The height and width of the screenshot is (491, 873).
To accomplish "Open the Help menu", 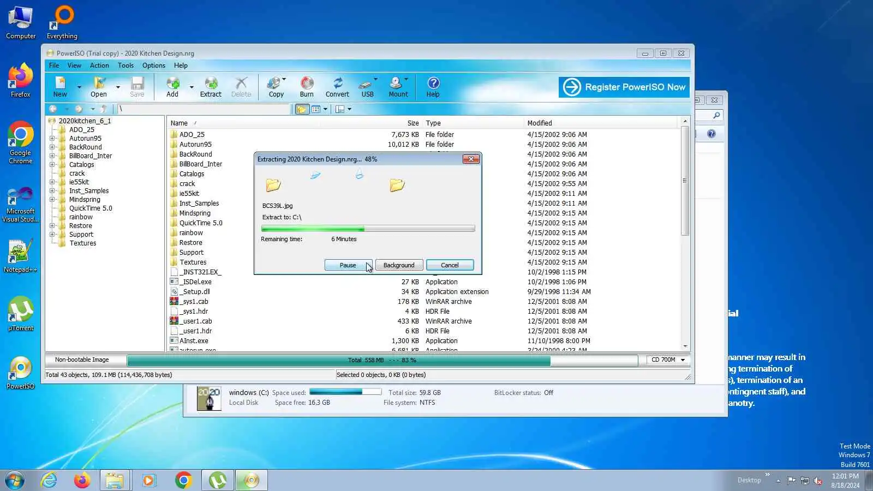I will (181, 65).
